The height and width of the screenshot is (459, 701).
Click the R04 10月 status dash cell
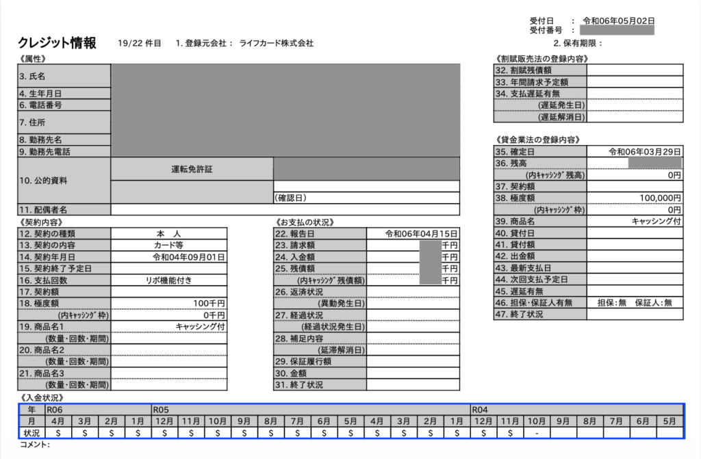tap(537, 433)
